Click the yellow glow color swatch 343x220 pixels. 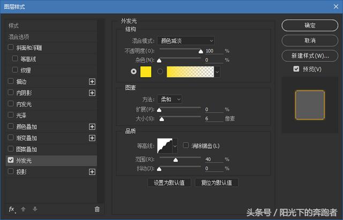click(x=146, y=72)
